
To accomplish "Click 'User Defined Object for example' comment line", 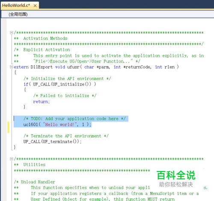I will tap(103, 199).
